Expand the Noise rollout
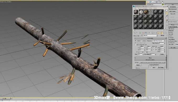This screenshot has width=178, height=102. pyautogui.click(x=150, y=58)
